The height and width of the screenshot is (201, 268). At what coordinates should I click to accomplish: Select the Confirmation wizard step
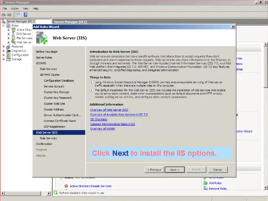coord(44,144)
